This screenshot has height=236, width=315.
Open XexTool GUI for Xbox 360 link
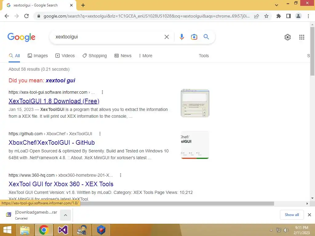61,184
